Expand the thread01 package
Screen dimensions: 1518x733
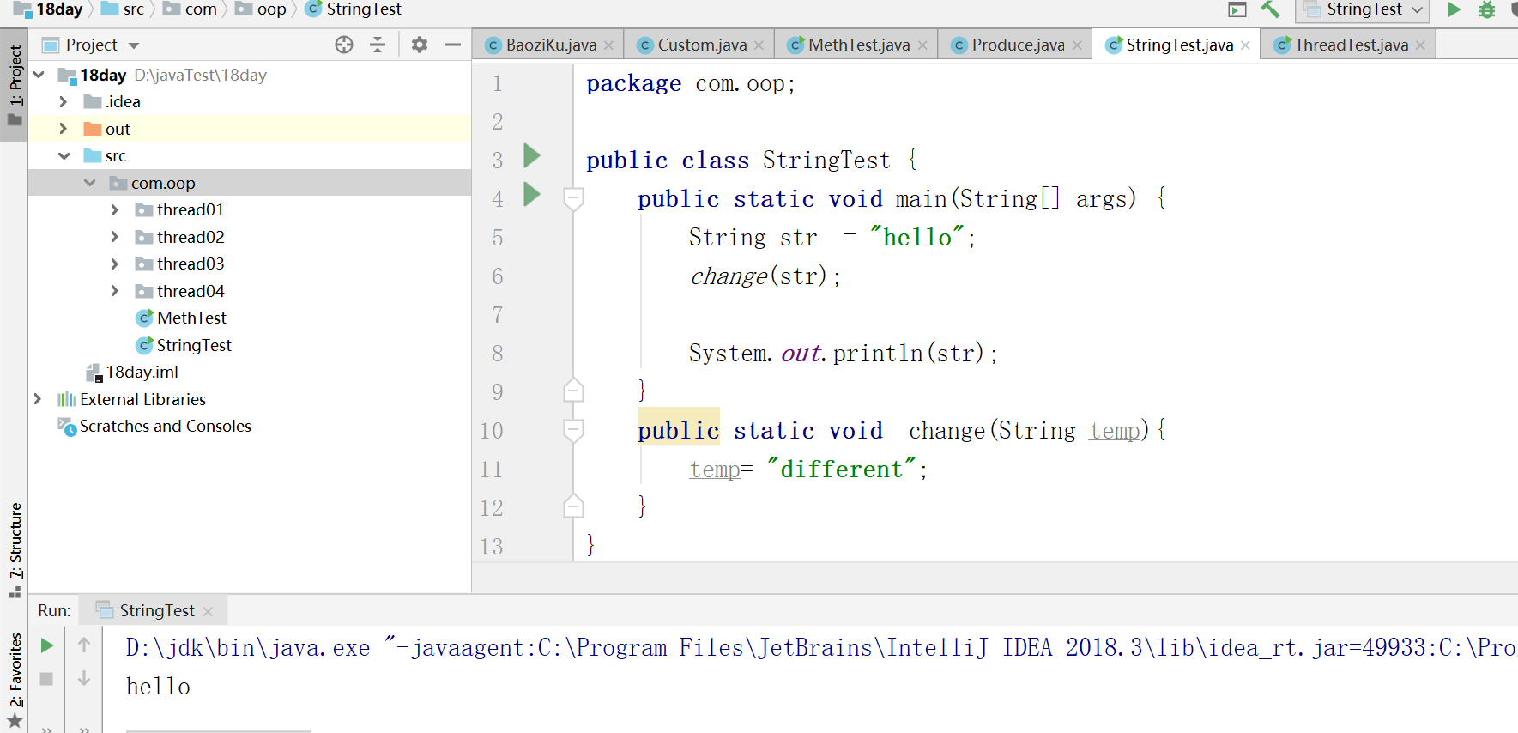coord(115,210)
